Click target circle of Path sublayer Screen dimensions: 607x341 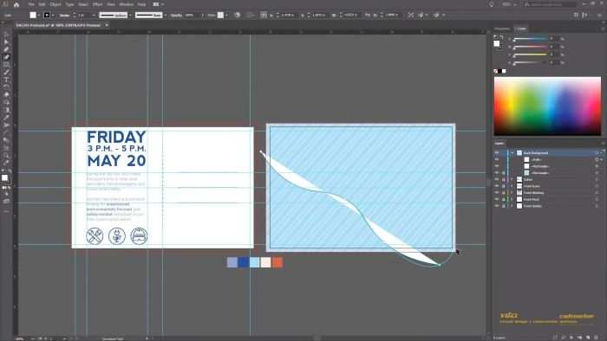pos(597,159)
